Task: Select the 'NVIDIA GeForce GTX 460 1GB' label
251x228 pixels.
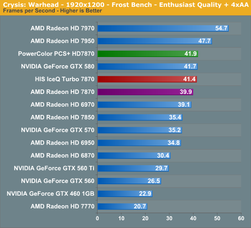Action: coord(51,194)
